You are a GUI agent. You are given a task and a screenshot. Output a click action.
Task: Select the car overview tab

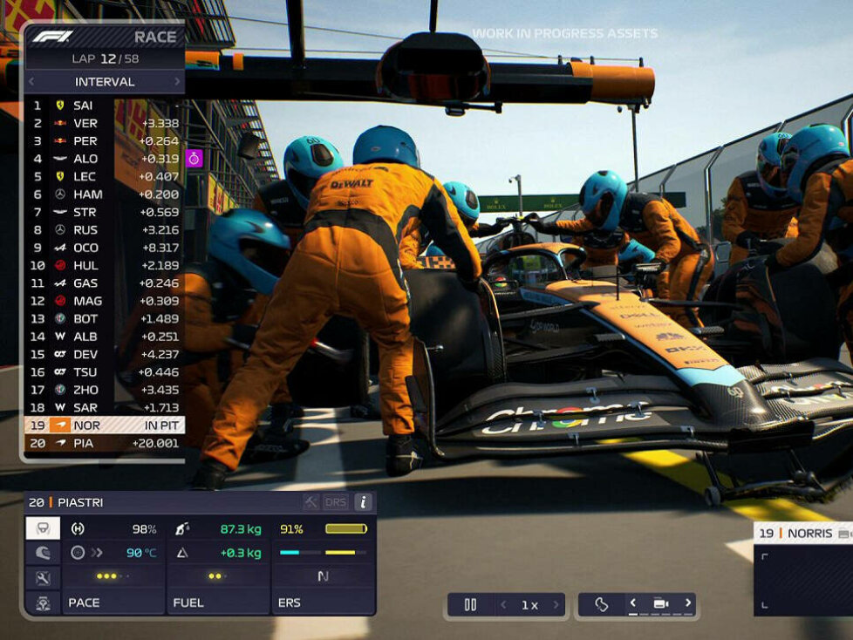(x=43, y=603)
